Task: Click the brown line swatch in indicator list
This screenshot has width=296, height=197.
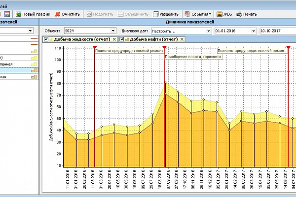Action: pyautogui.click(x=34, y=45)
